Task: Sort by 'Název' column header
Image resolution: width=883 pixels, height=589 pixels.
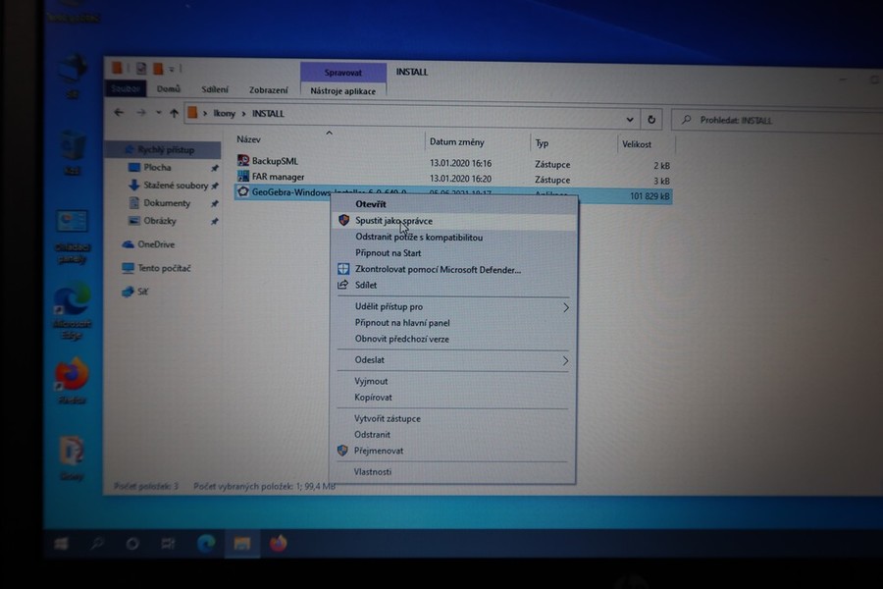Action: pos(248,139)
